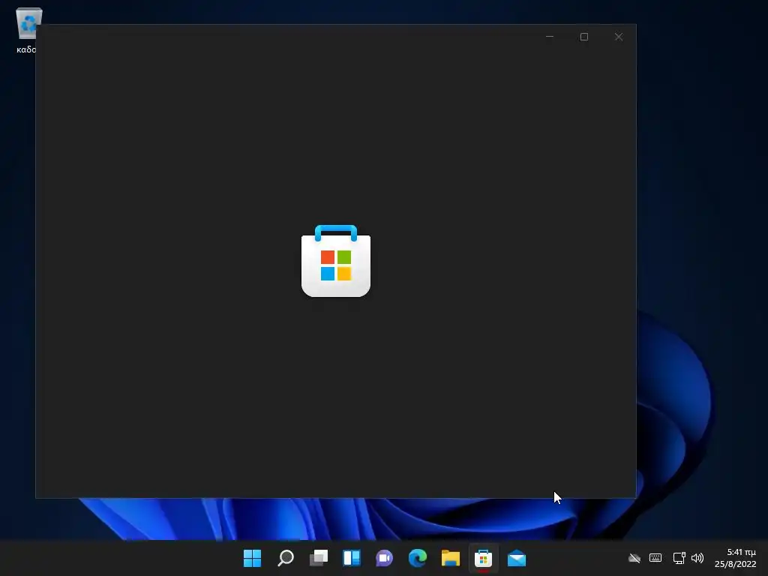Open network status tray icon
Viewport: 768px width, 576px height.
(x=679, y=558)
